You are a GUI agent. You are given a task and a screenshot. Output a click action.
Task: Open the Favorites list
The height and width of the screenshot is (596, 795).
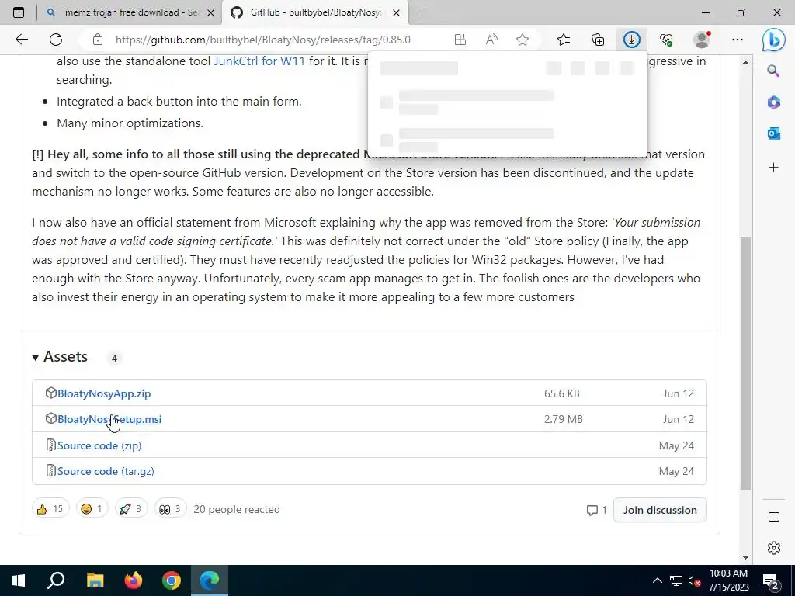coord(564,40)
